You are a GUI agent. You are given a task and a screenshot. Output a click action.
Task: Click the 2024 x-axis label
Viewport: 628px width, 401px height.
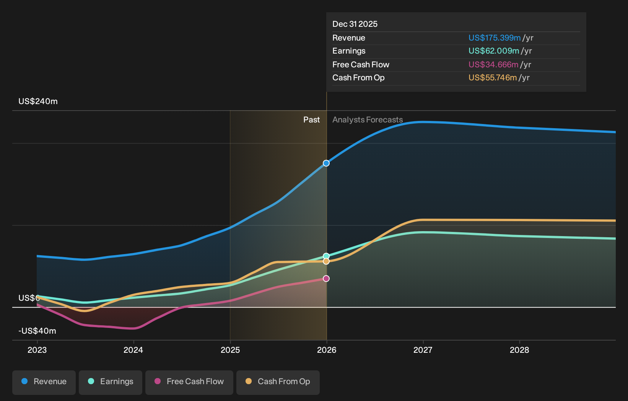[x=133, y=350]
